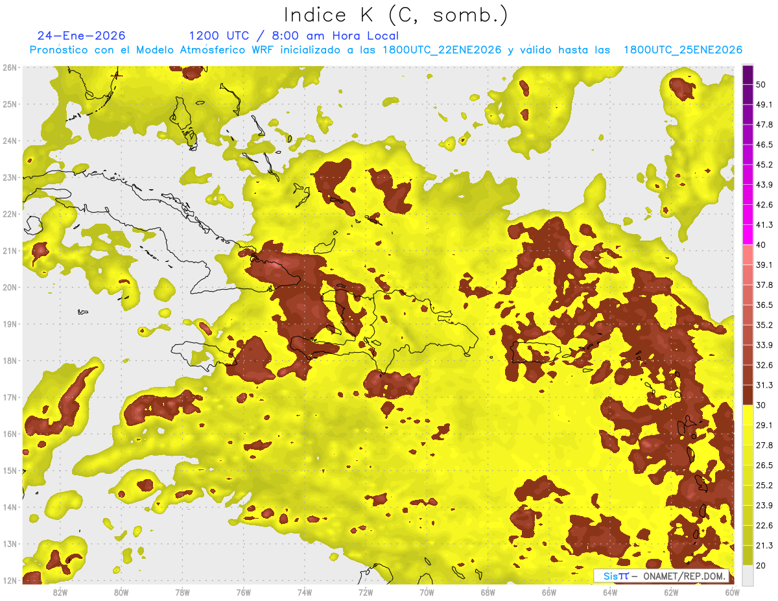This screenshot has width=778, height=601.
Task: Click the '68W' longitude label
Action: (x=488, y=592)
